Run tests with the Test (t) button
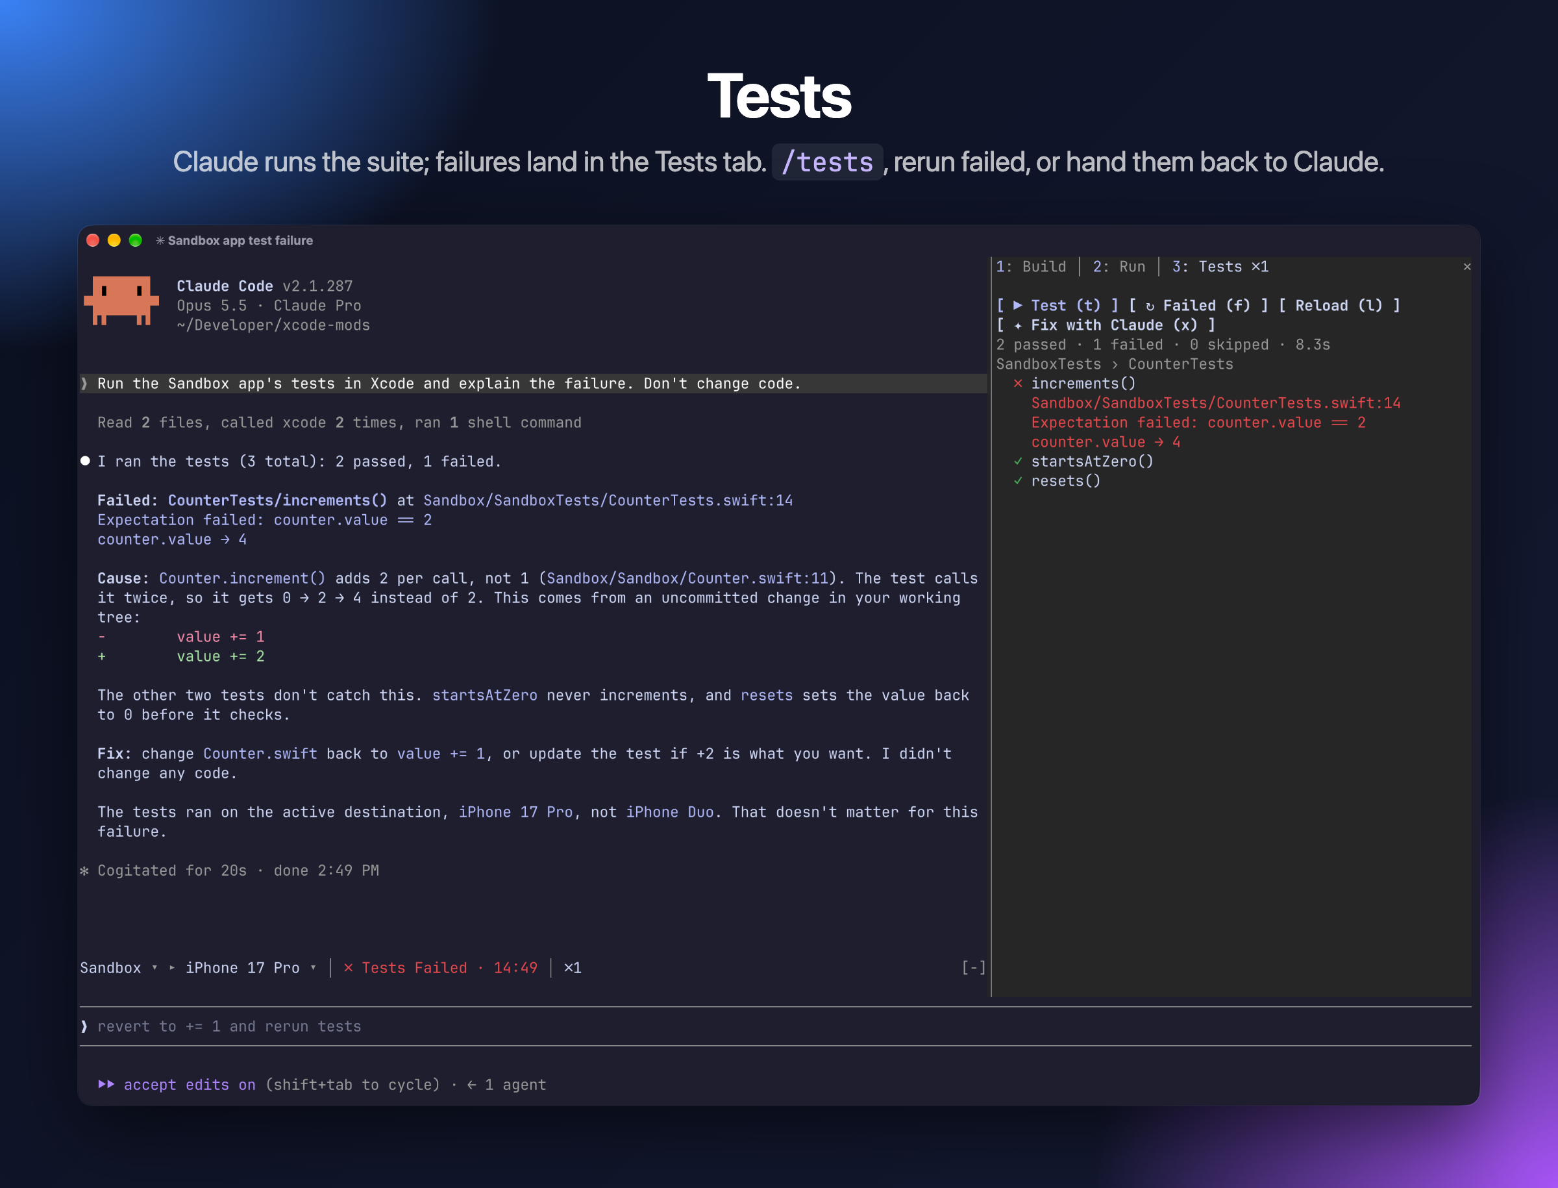The image size is (1558, 1188). tap(1057, 306)
